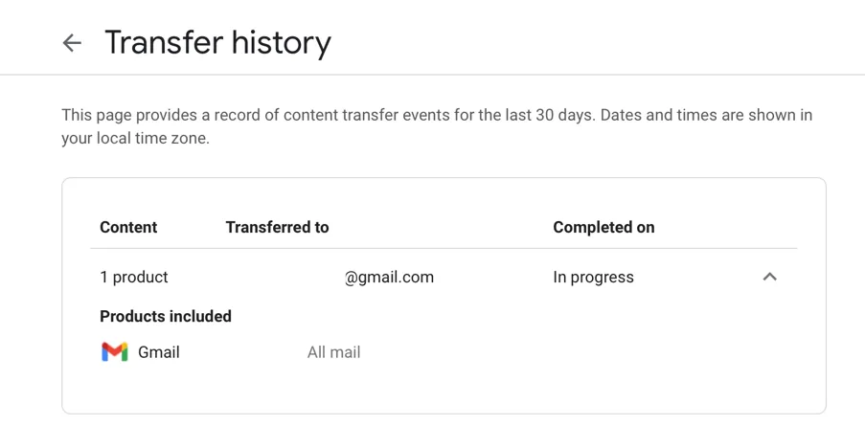Click the "In progress" status text
The image size is (865, 448).
pyautogui.click(x=593, y=278)
